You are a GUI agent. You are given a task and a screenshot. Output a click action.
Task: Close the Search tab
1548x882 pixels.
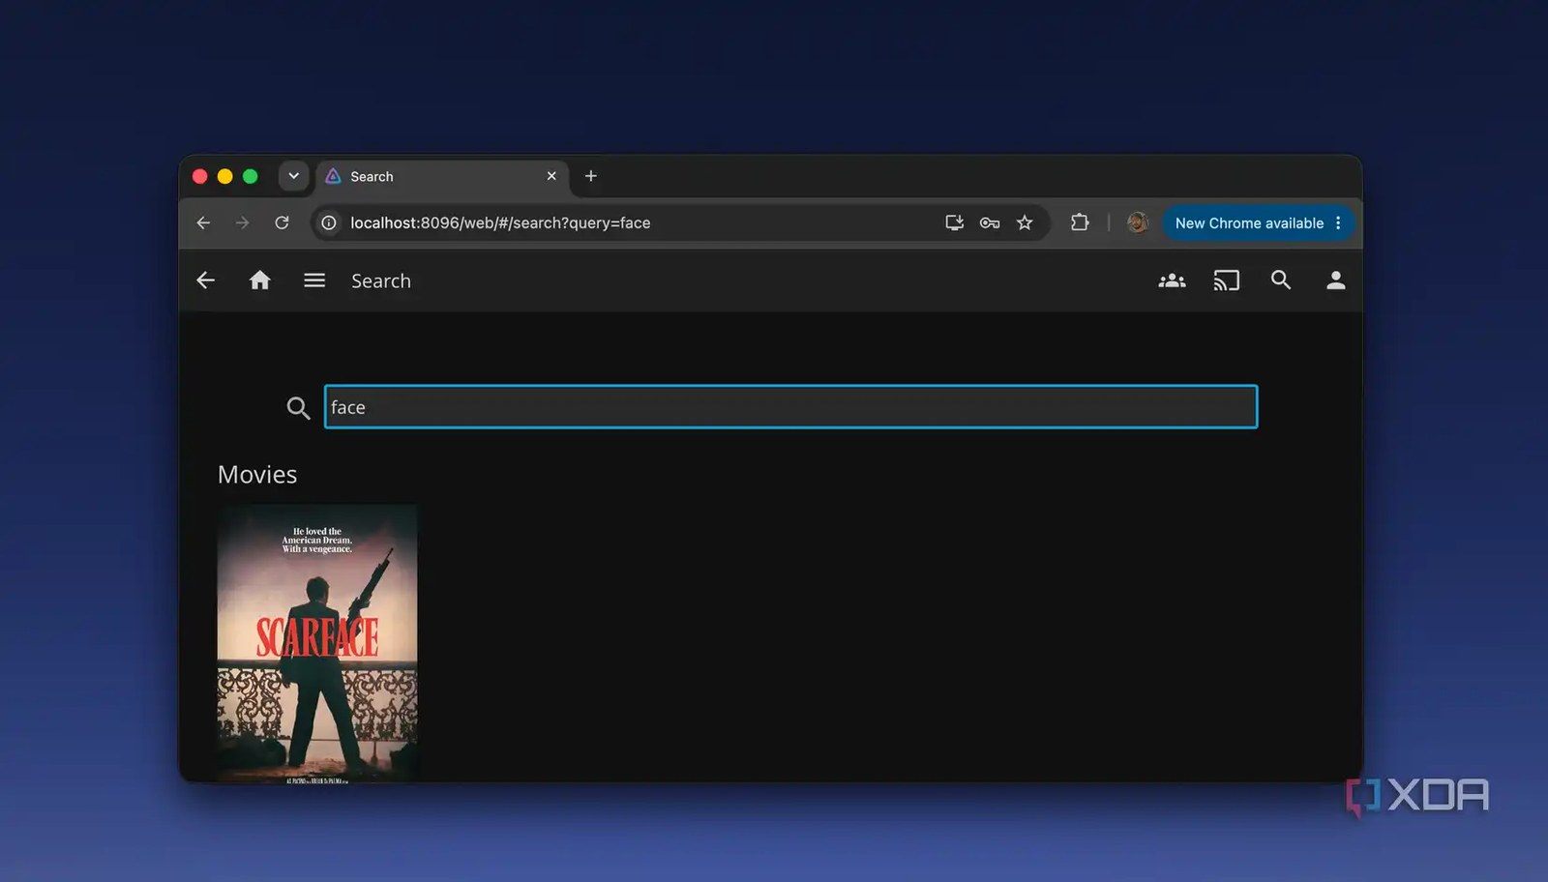(x=551, y=176)
